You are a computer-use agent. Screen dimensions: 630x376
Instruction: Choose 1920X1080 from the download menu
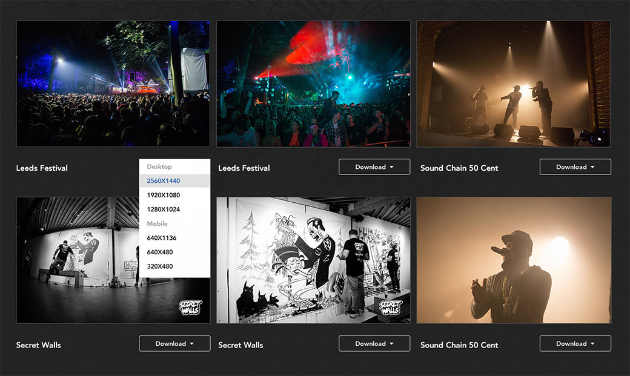coord(164,195)
